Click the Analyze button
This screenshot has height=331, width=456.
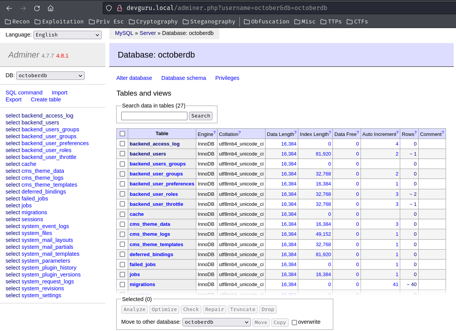tap(134, 309)
